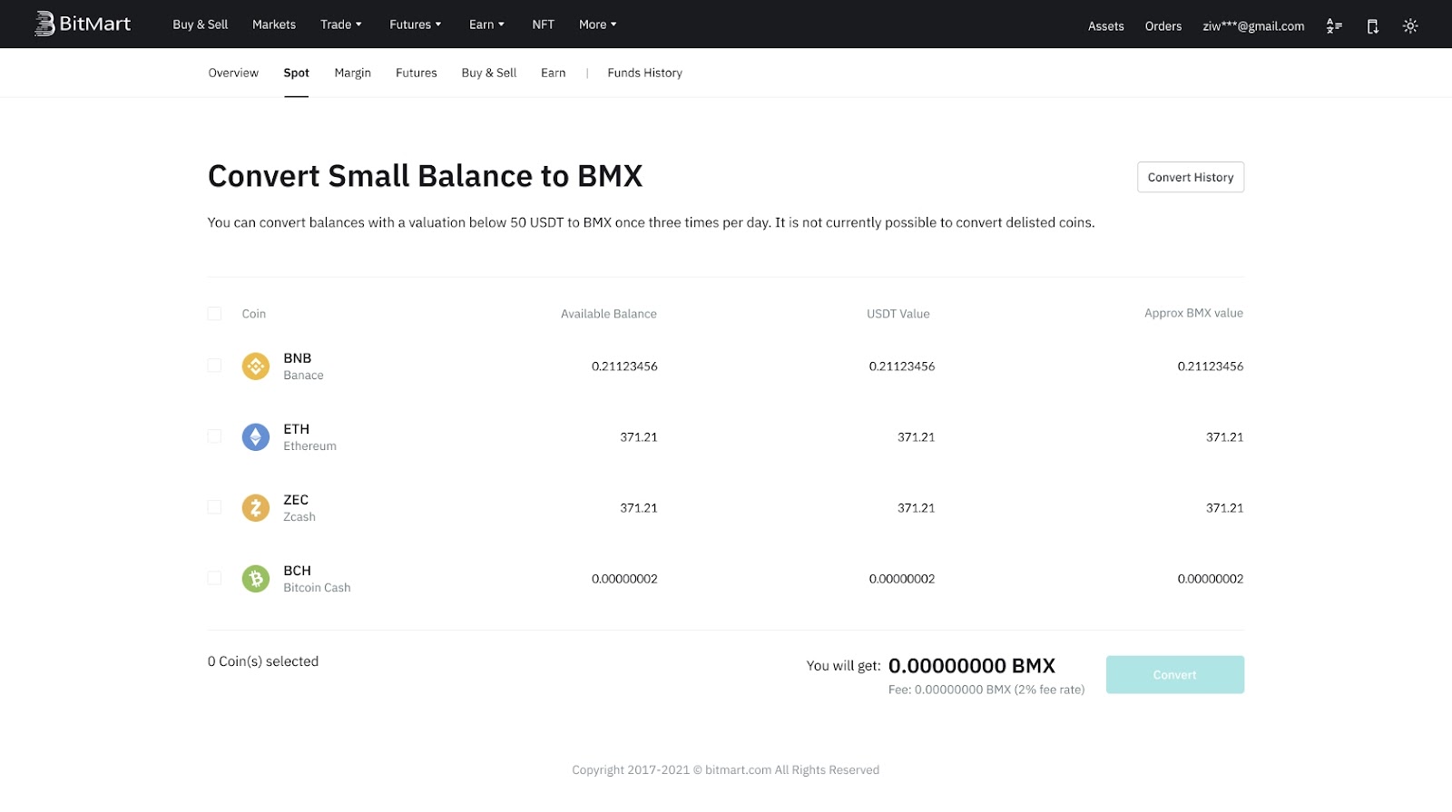Click the BCH coin icon
This screenshot has width=1452, height=812.
click(x=256, y=579)
